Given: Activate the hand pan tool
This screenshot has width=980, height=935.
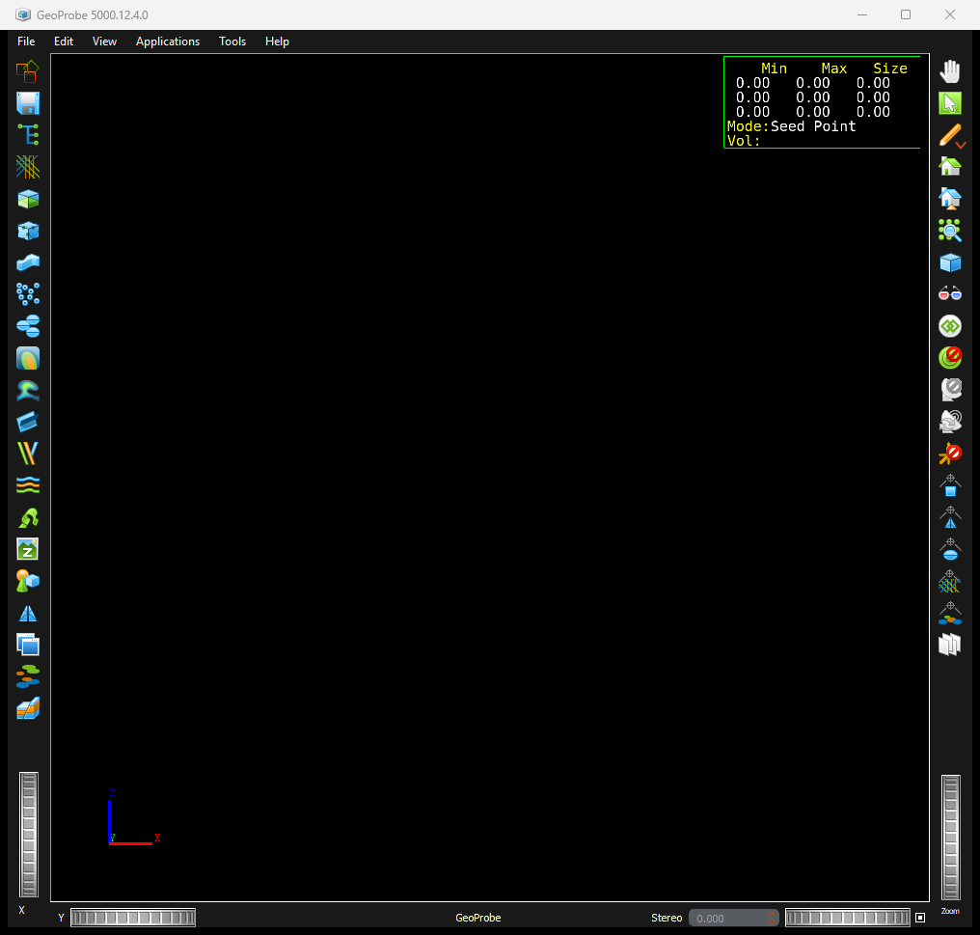Looking at the screenshot, I should point(950,71).
